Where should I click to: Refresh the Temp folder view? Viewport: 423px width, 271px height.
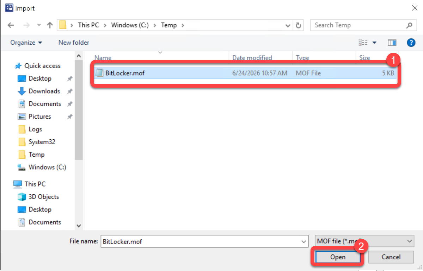299,25
